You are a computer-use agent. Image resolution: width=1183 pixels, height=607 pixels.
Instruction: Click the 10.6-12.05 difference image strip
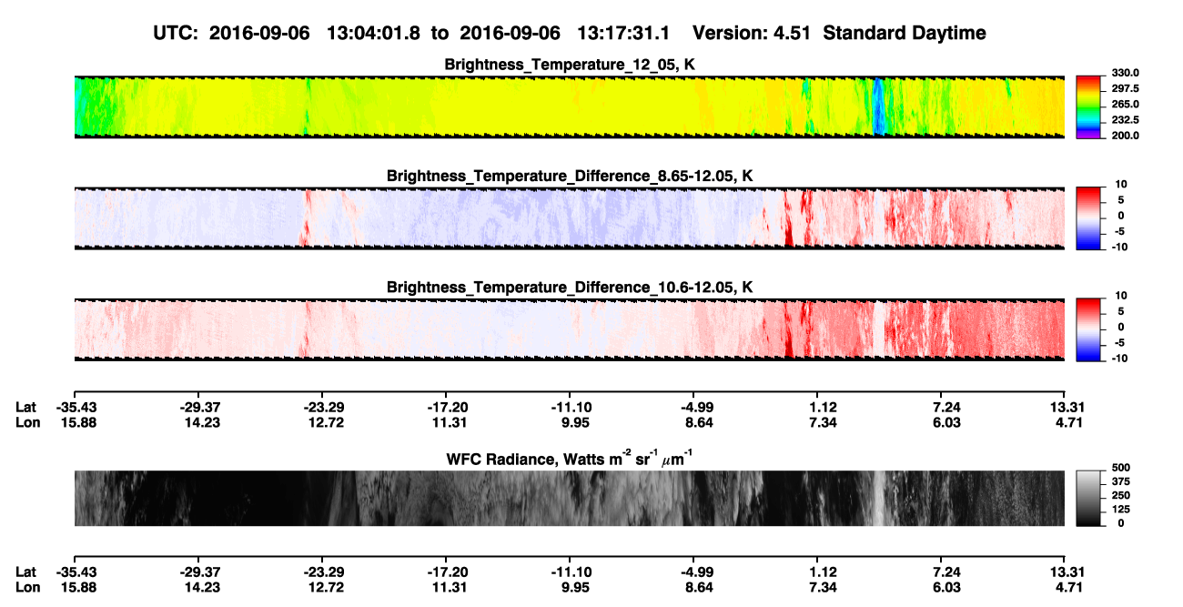tap(570, 329)
